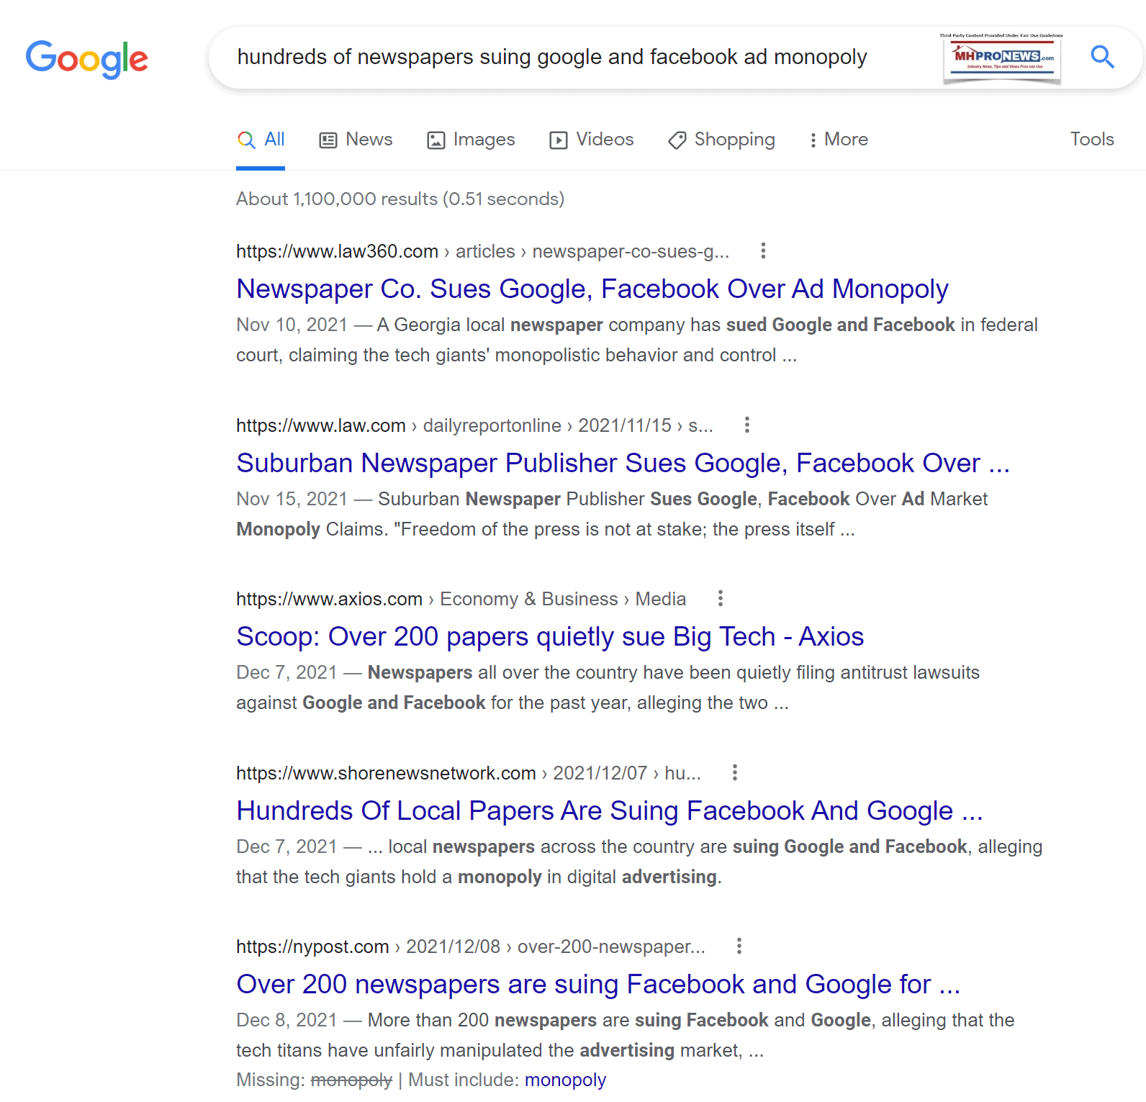Viewport: 1146px width, 1102px height.
Task: Click the nypost.com URL breadcrumb
Action: tap(471, 947)
